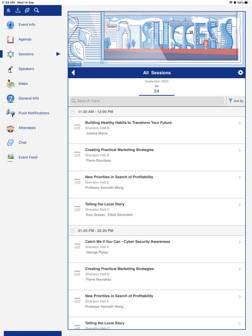Open chevron for Catch Me if You Can session
This screenshot has width=252, height=336.
(x=240, y=242)
